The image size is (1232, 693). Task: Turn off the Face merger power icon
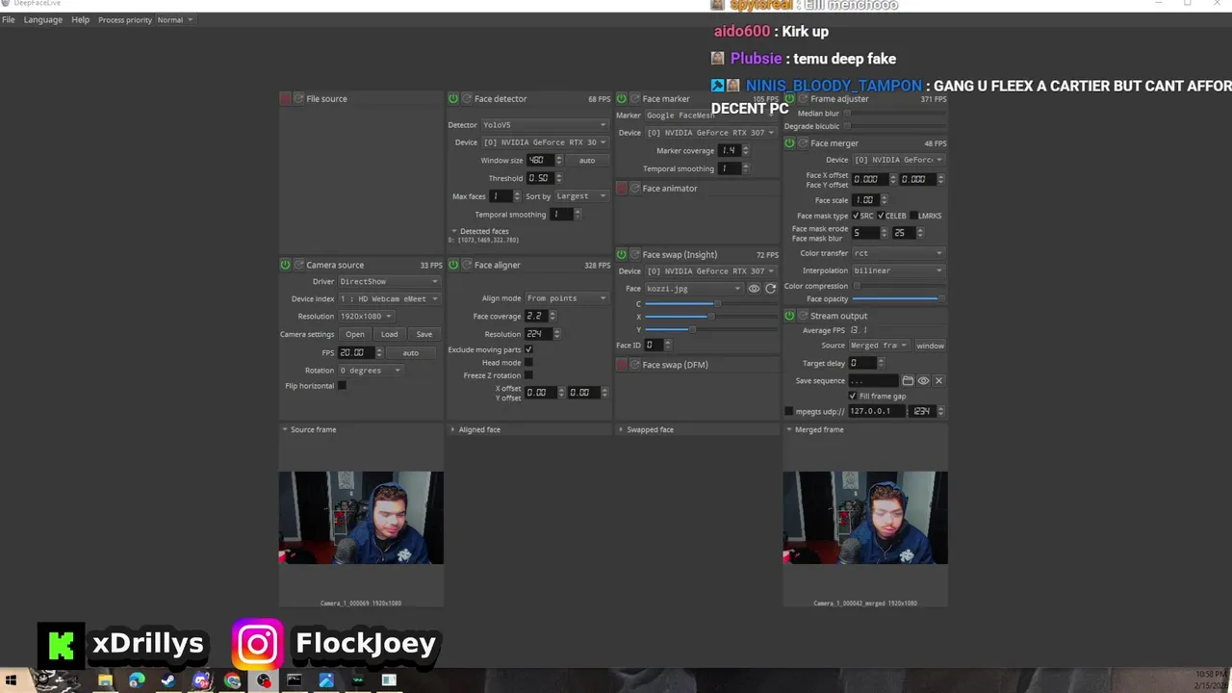789,143
